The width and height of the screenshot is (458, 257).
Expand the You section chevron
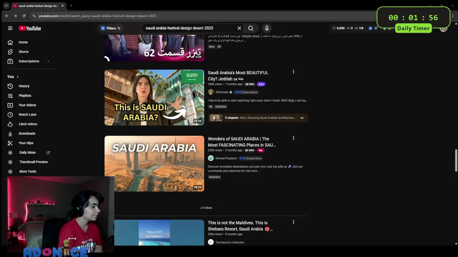(x=18, y=77)
